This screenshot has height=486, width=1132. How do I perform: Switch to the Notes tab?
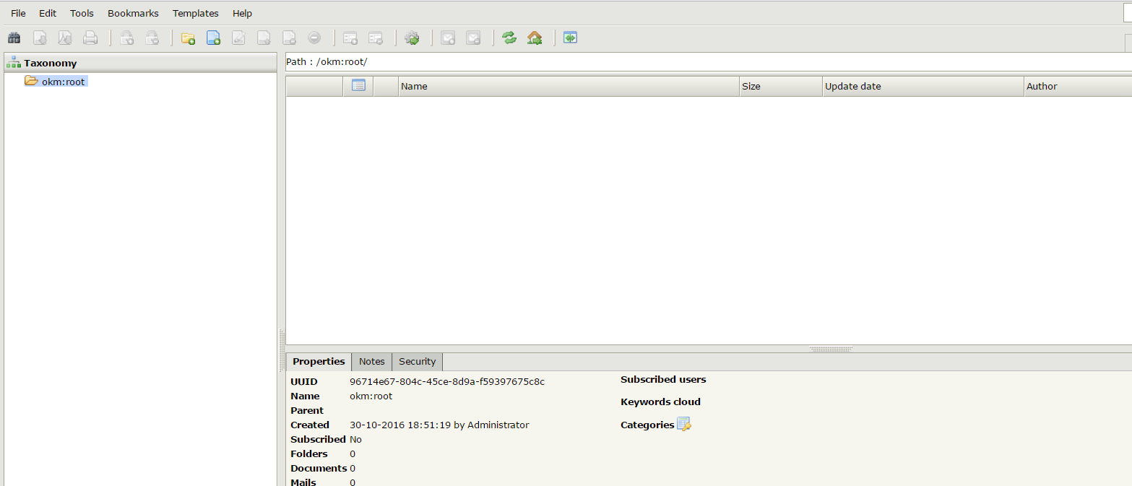[371, 361]
